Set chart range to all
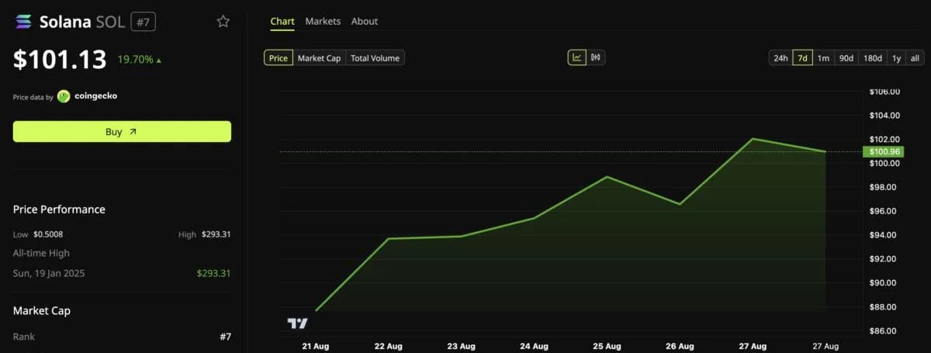 (915, 58)
